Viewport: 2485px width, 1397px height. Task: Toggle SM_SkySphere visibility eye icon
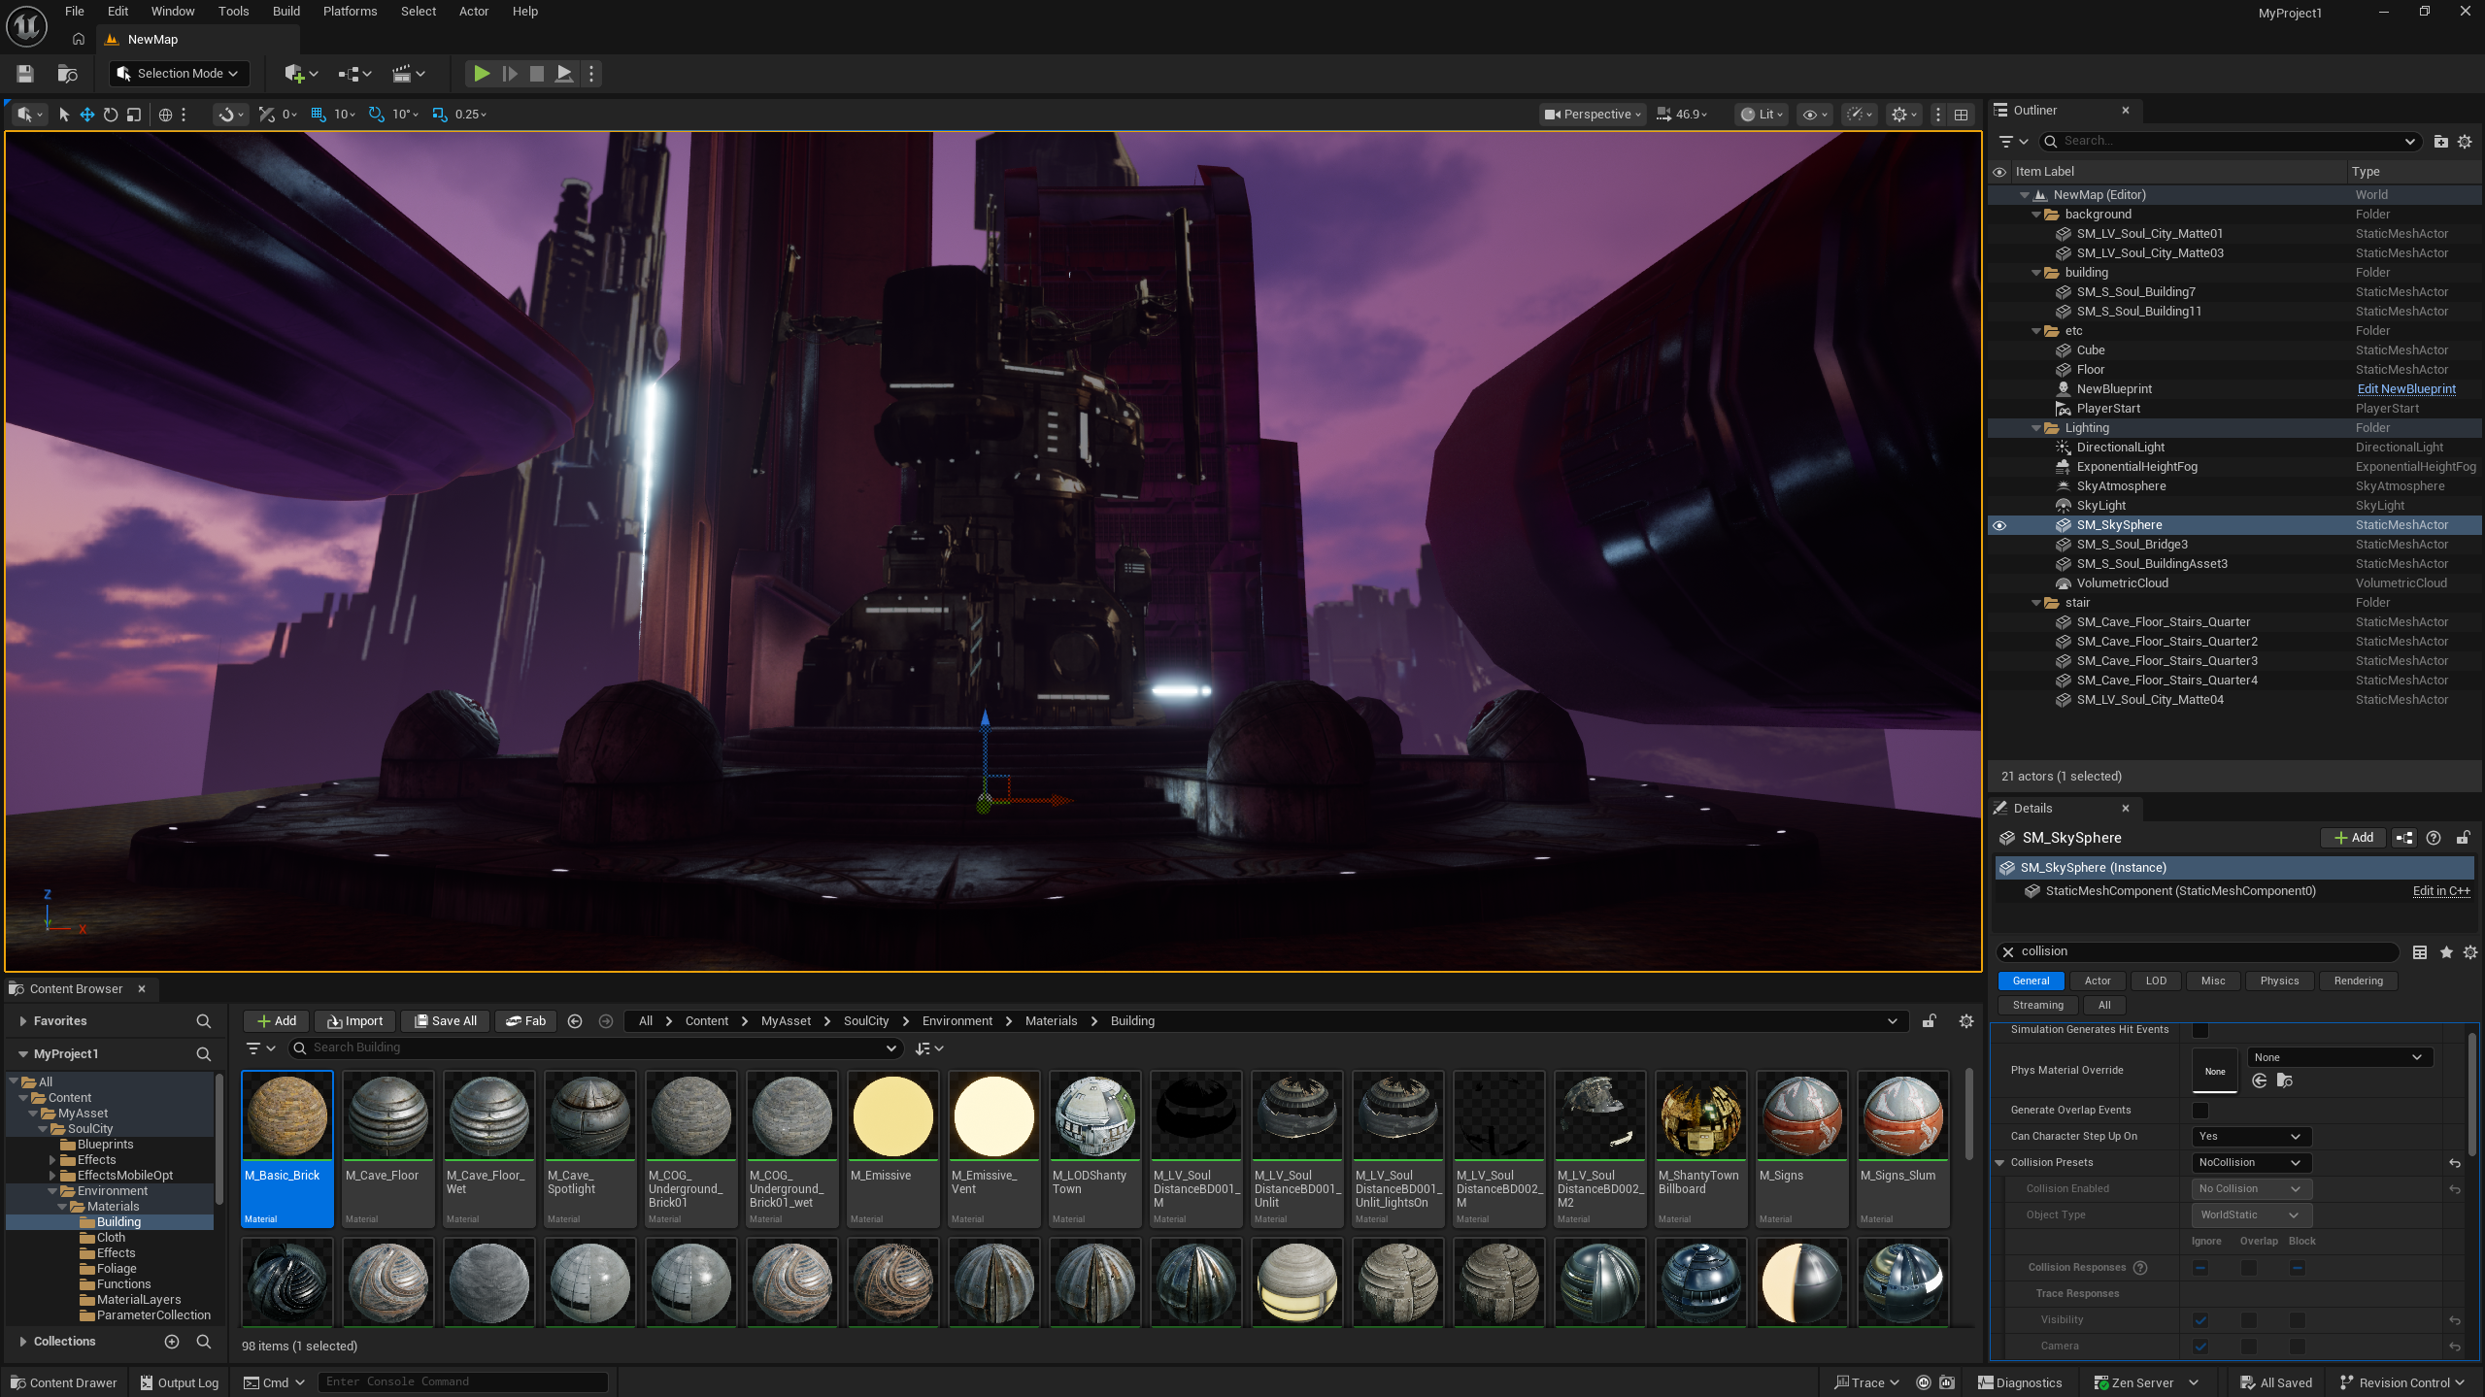click(1999, 525)
